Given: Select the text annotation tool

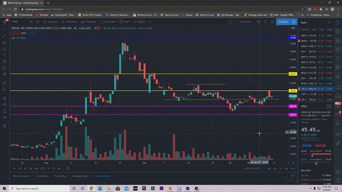Looking at the screenshot, I should (x=5, y=55).
